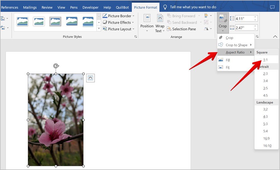Choose the 5:3 landscape ratio
280x170 pixels.
pos(265,124)
